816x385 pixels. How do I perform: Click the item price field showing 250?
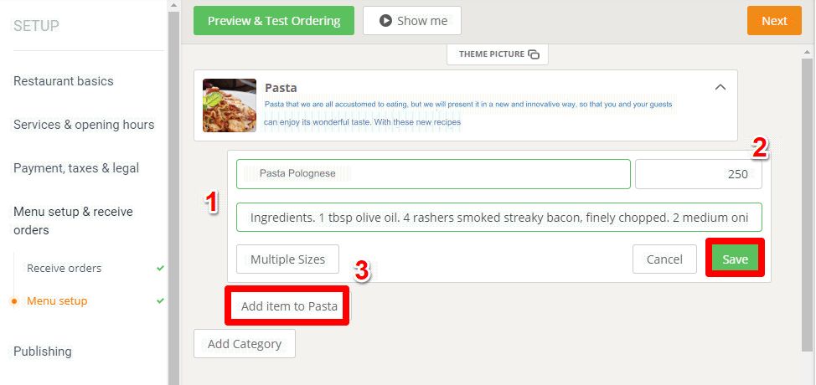[x=699, y=174]
